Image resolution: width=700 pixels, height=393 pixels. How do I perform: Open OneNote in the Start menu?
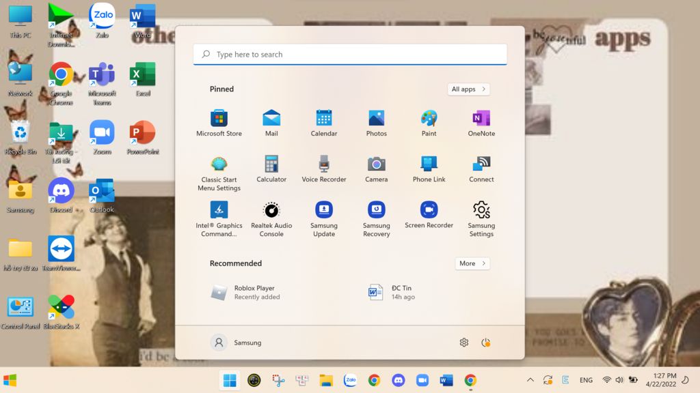pos(481,123)
